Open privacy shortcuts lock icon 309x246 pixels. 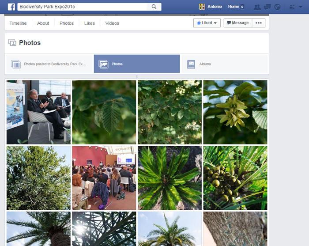tap(292, 7)
